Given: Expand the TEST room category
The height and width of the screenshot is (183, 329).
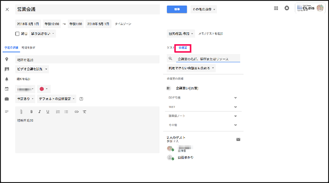Looking at the screenshot, I should [x=203, y=107].
